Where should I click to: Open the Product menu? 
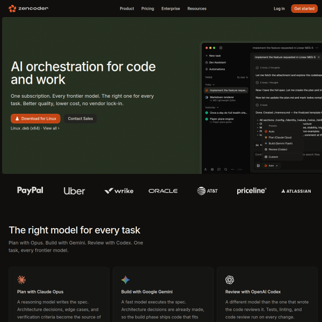pos(127,9)
